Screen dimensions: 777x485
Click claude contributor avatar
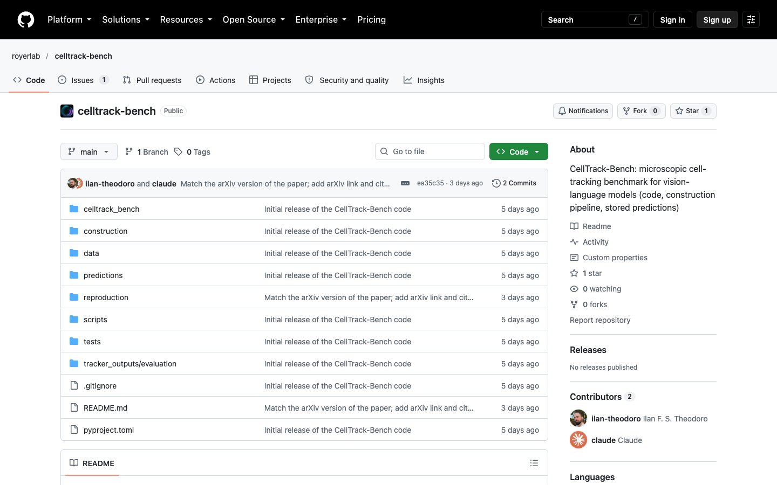(578, 440)
